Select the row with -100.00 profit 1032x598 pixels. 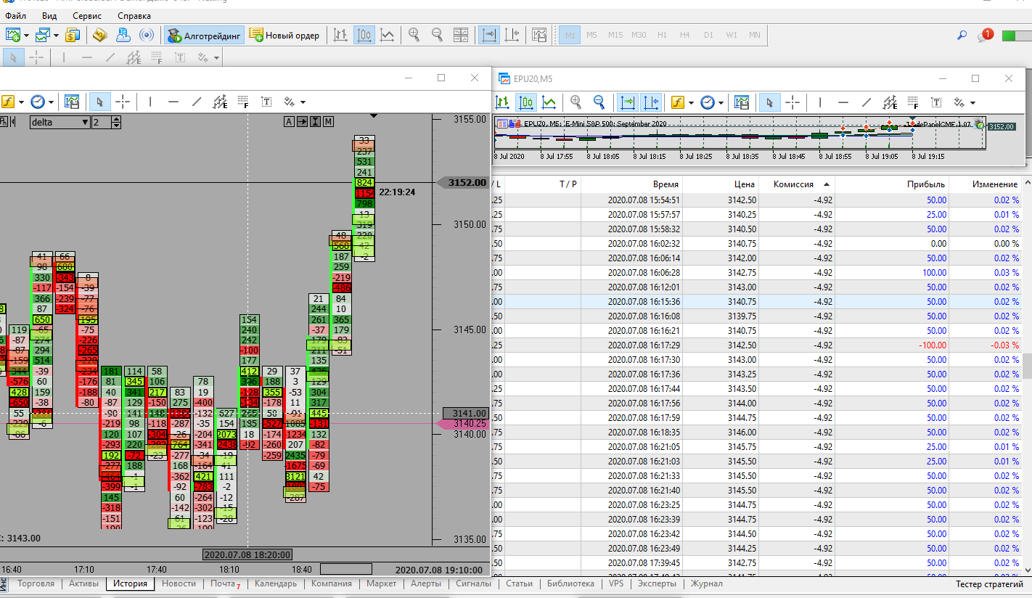pos(930,345)
